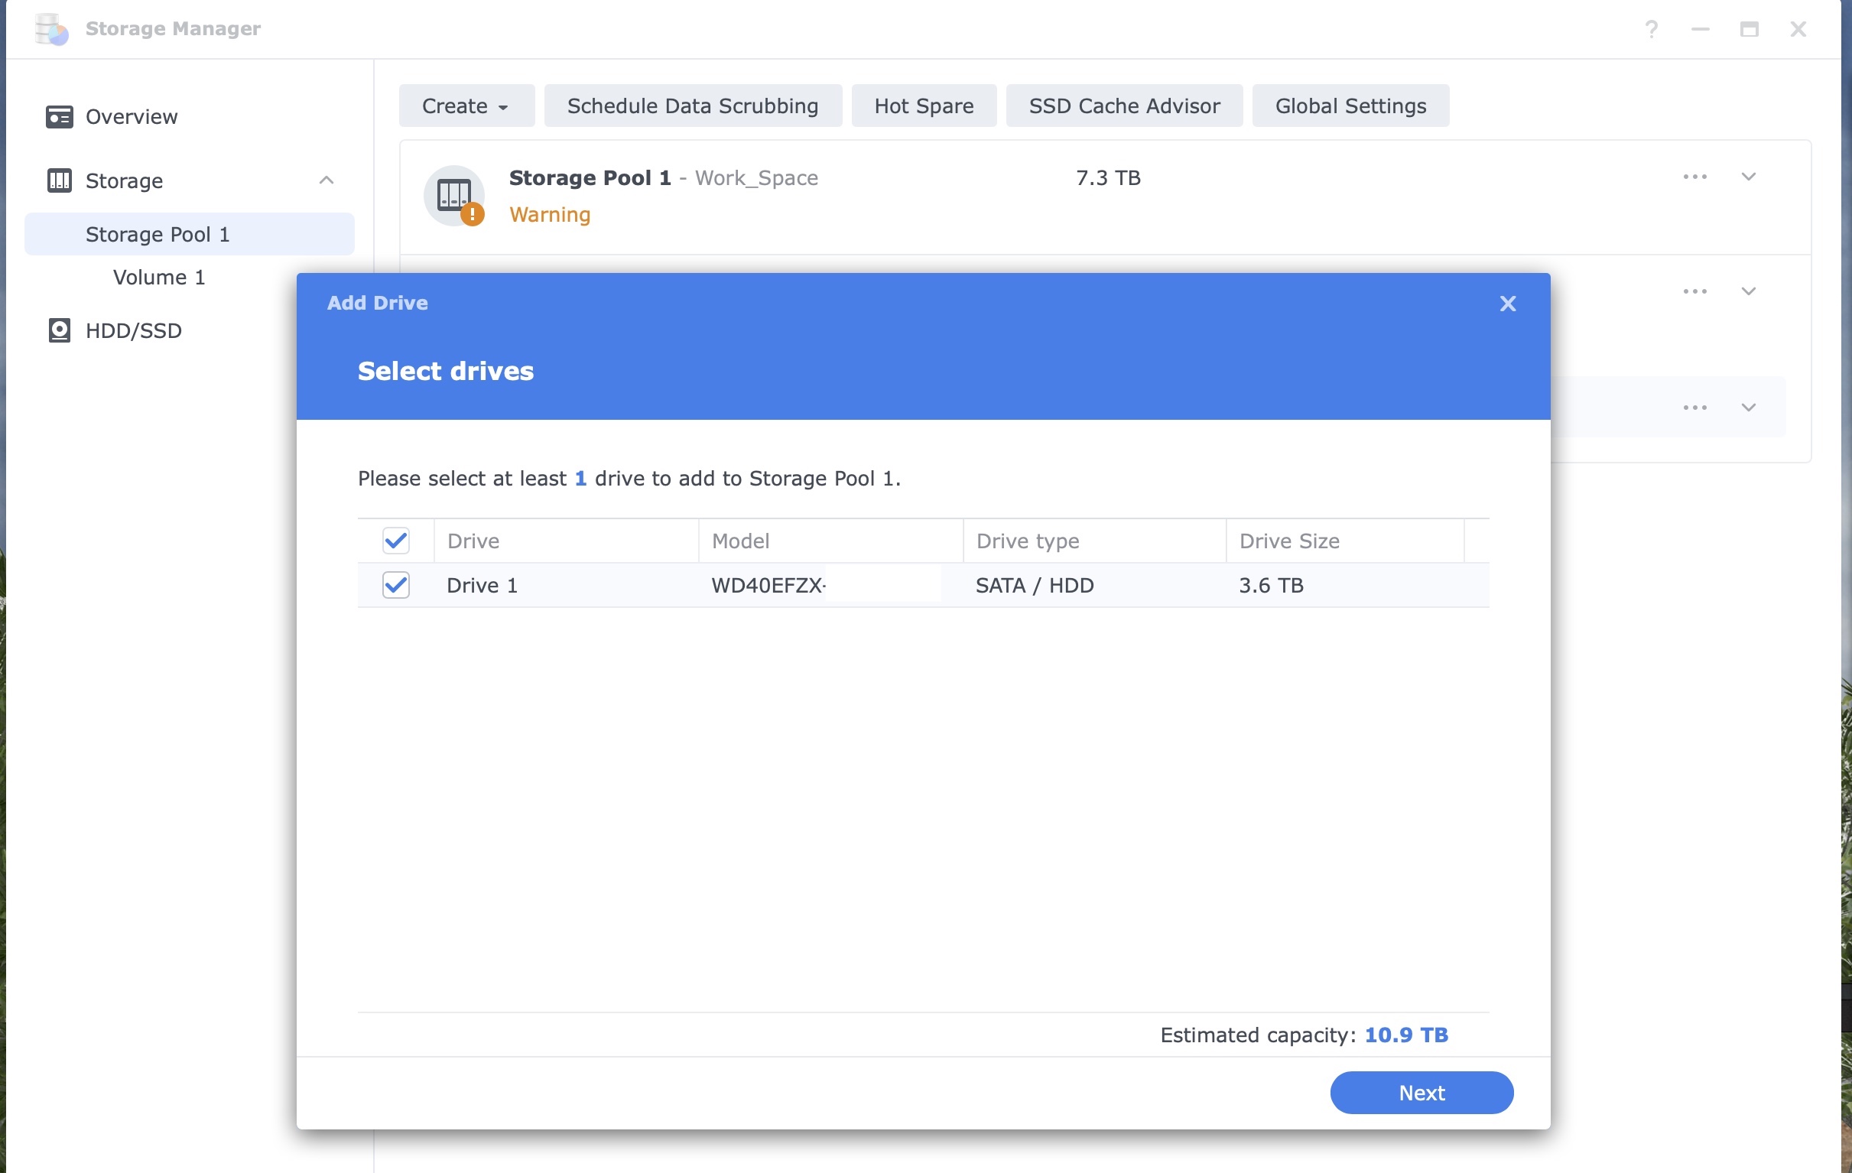Uncheck the Drive 1 checkbox
Viewport: 1852px width, 1173px height.
[x=396, y=585]
